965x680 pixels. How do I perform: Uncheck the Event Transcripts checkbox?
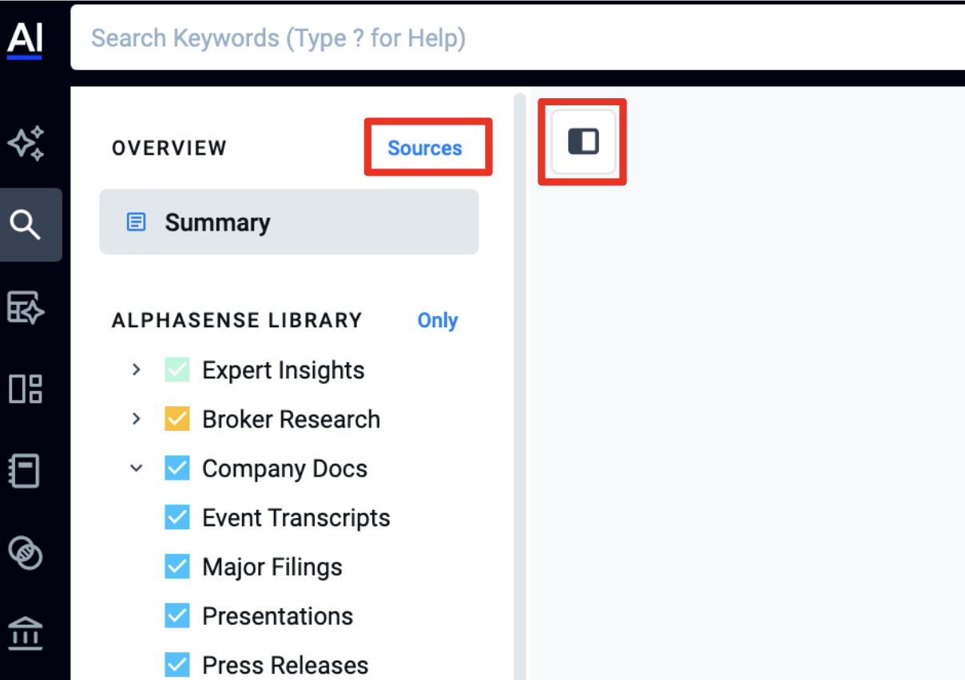pyautogui.click(x=177, y=518)
